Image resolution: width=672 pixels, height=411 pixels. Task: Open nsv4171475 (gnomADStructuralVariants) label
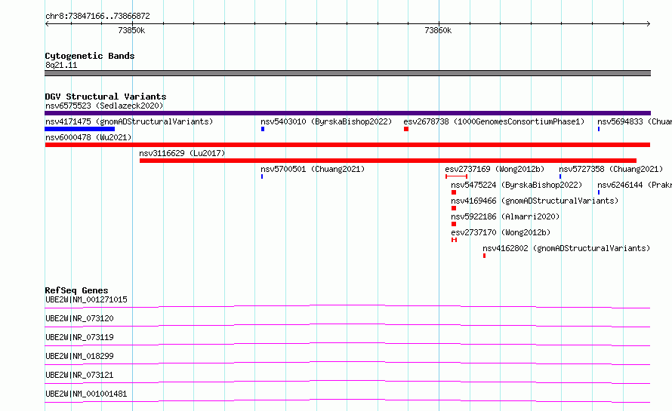(x=129, y=121)
